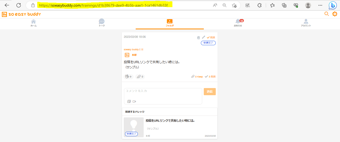Image resolution: width=340 pixels, height=142 pixels.
Task: Click the 受講完了 badge under the date
Action: 208,43
